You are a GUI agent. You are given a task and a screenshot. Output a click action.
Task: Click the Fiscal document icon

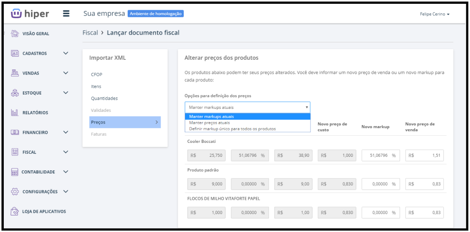(x=15, y=152)
